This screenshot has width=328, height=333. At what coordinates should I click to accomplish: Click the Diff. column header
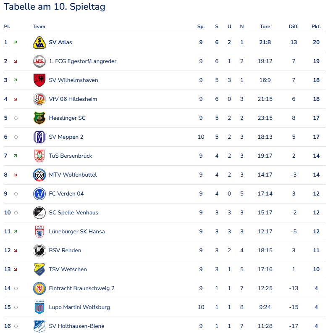(294, 26)
